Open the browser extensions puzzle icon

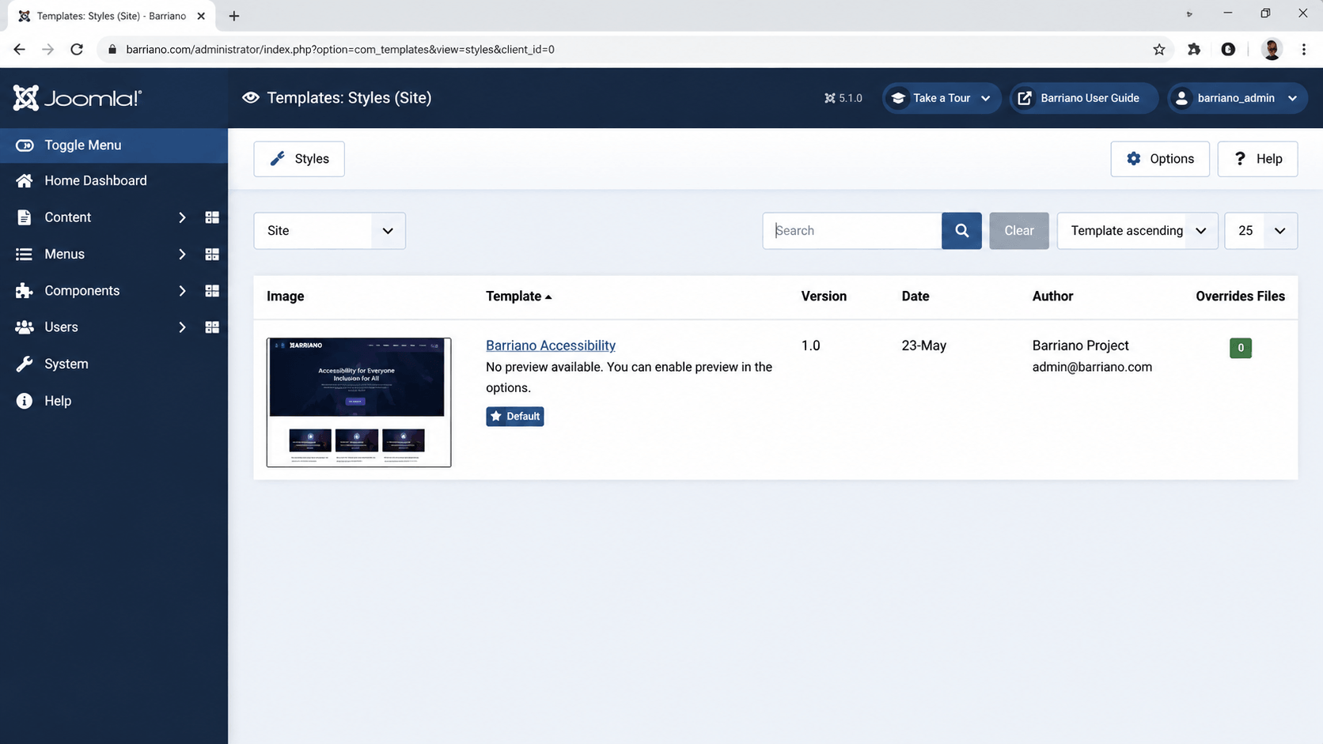[1194, 49]
